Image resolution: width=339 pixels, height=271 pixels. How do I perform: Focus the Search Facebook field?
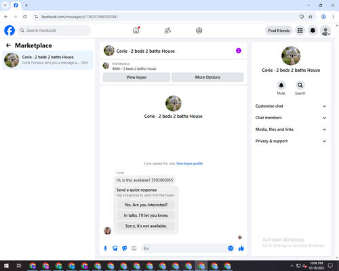[x=54, y=30]
